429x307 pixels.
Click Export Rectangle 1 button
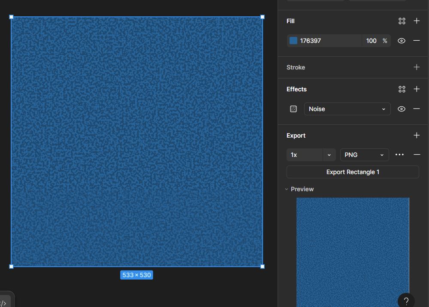coord(353,172)
